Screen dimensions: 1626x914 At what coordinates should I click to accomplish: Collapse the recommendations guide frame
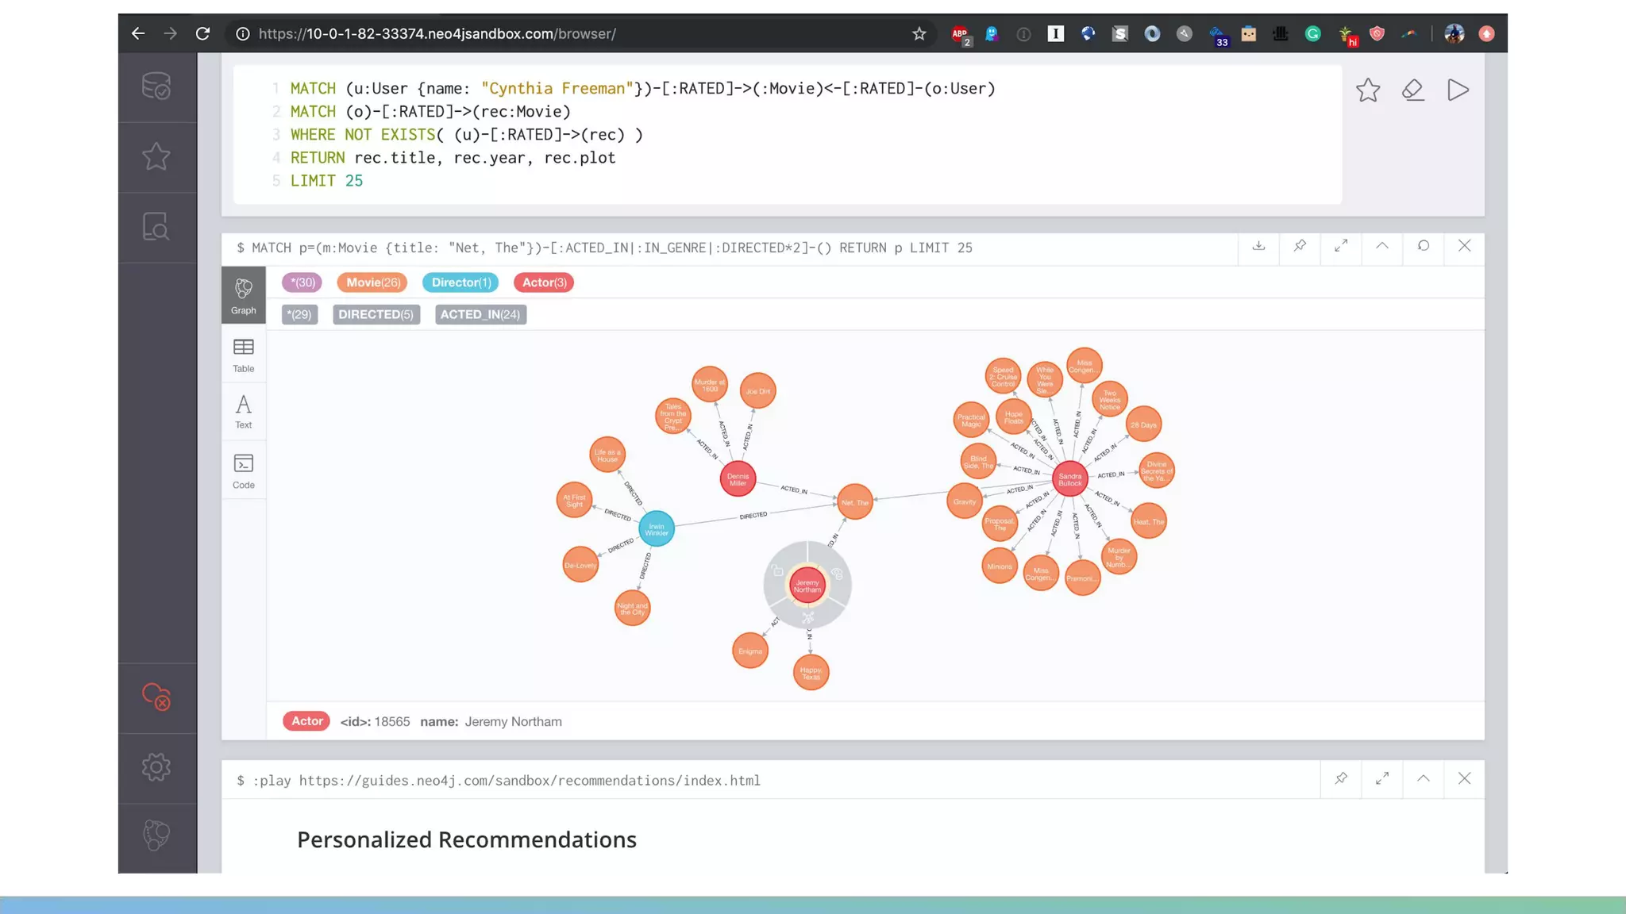point(1424,778)
